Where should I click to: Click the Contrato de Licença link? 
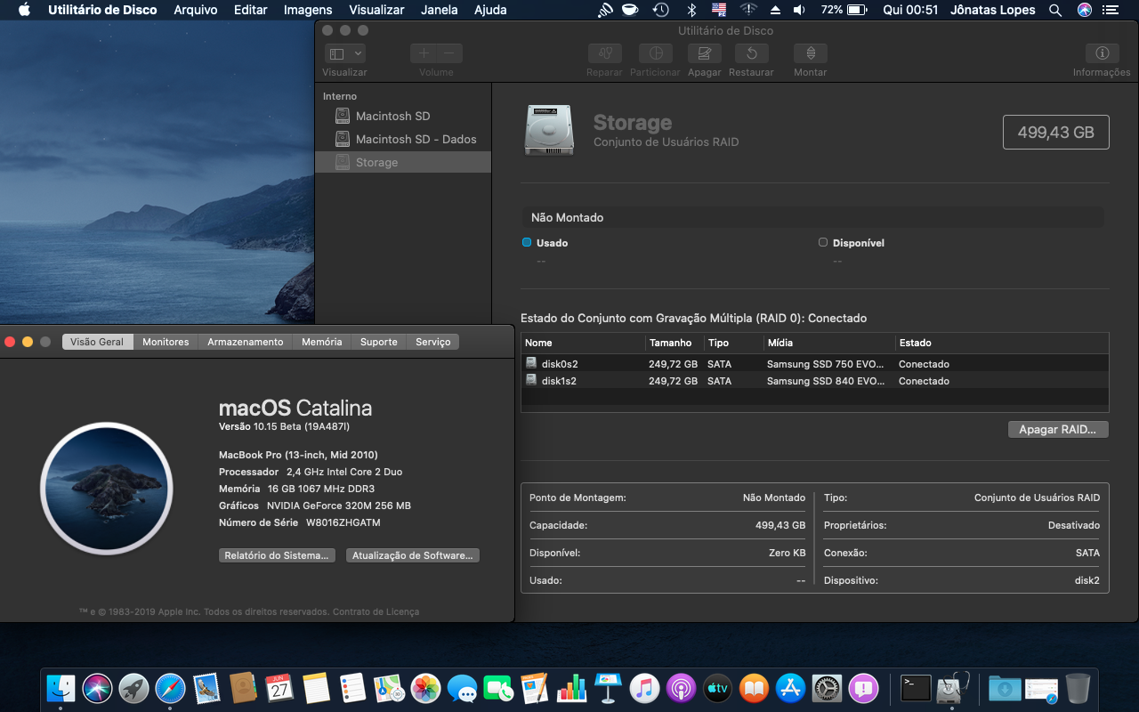tap(376, 612)
